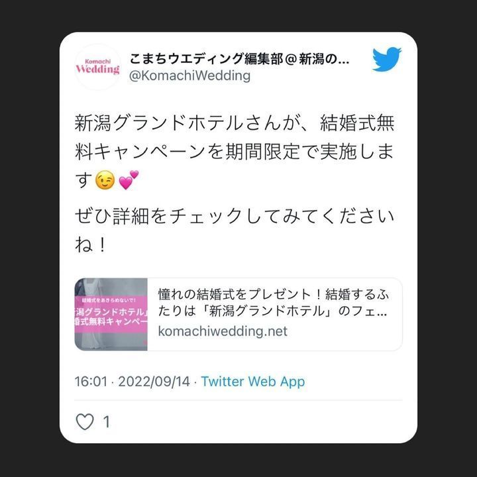Open the link card's gray wedding dress photo
The image size is (477, 477).
[x=111, y=314]
